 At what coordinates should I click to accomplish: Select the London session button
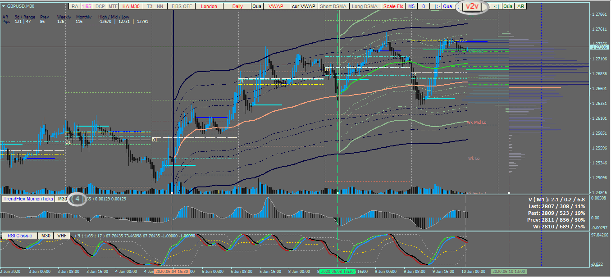(209, 6)
